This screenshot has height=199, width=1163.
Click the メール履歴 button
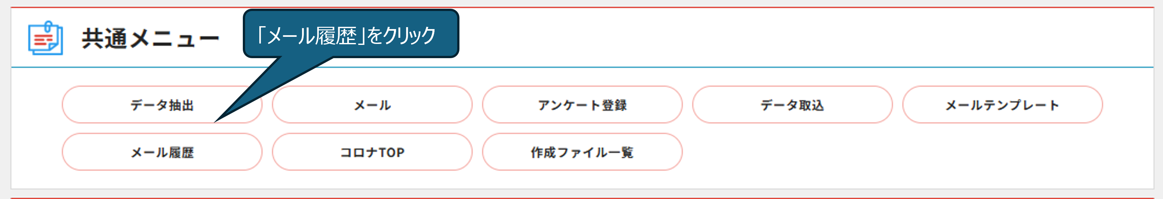coord(162,152)
